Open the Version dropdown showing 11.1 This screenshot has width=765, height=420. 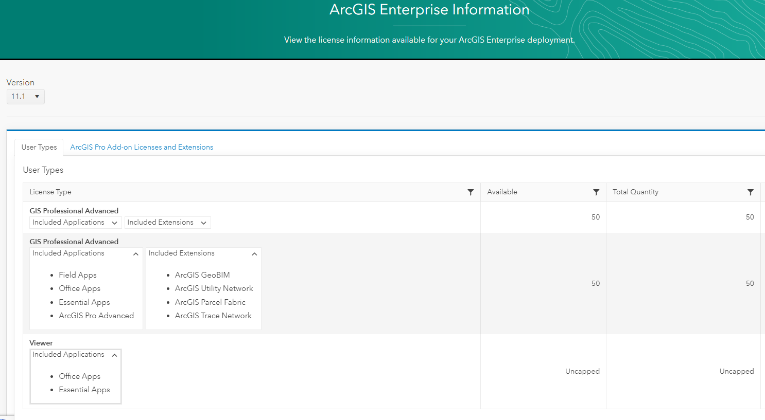[x=25, y=96]
